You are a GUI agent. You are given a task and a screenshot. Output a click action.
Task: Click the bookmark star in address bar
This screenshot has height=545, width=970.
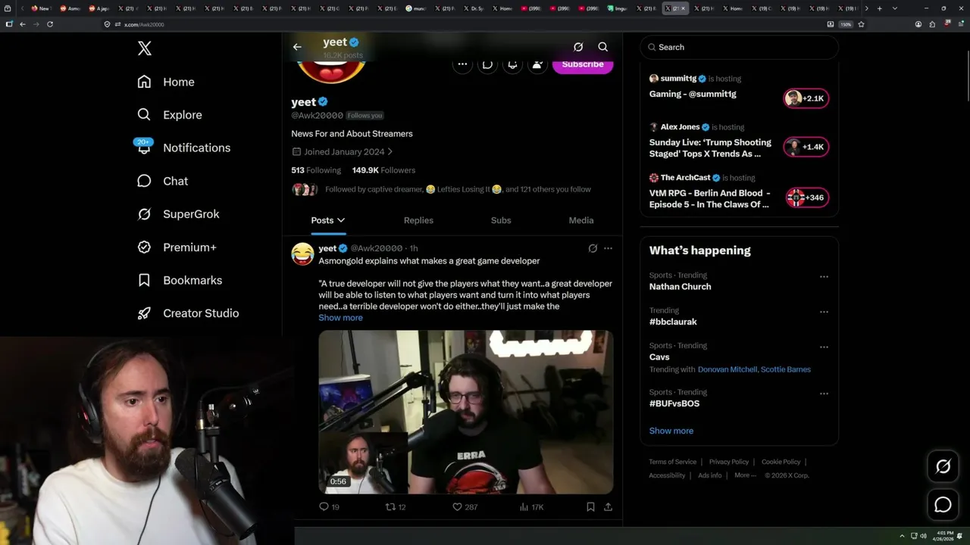point(861,24)
